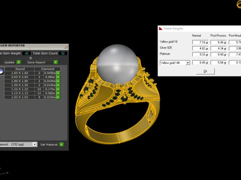The image size is (241, 180).
Task: Click the Save Report button label
Action: pyautogui.click(x=36, y=62)
